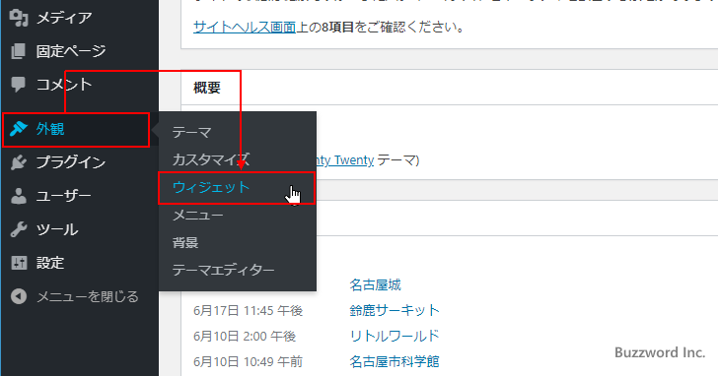
Task: Click the Plugins (プラグイン) plug icon
Action: coord(19,162)
